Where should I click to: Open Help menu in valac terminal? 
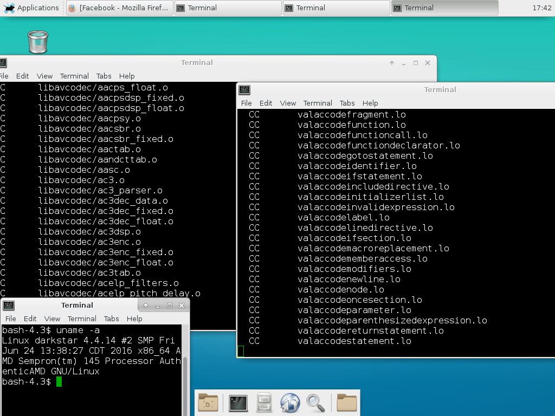[x=370, y=103]
